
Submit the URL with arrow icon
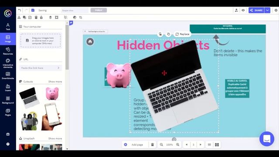pos(58,68)
